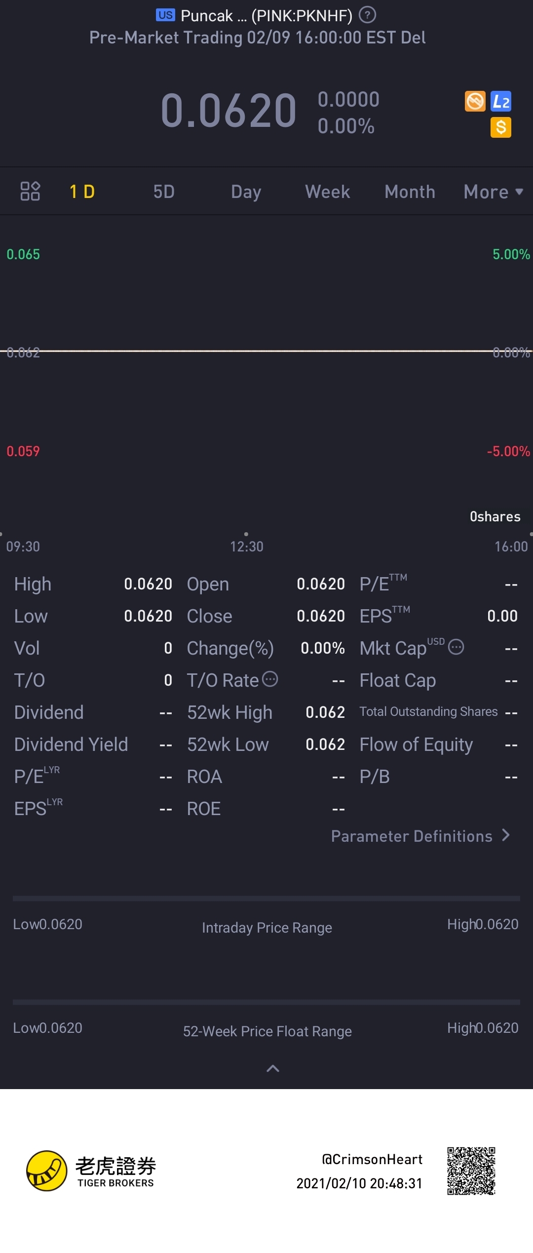533x1253 pixels.
Task: Tap the orange no-shorting icon
Action: tap(475, 102)
